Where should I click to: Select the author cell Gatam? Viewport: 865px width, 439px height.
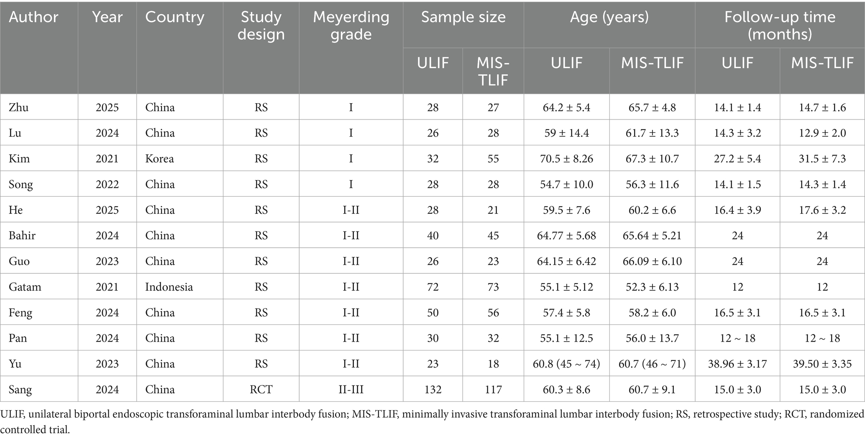pos(25,287)
